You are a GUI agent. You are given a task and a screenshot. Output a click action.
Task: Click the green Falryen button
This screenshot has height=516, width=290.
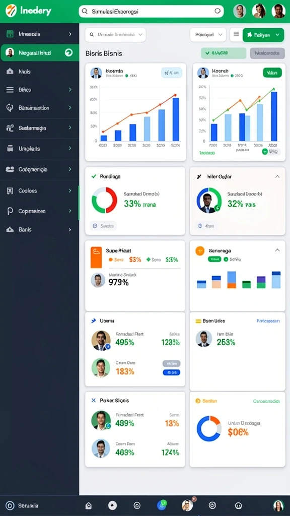(x=263, y=35)
